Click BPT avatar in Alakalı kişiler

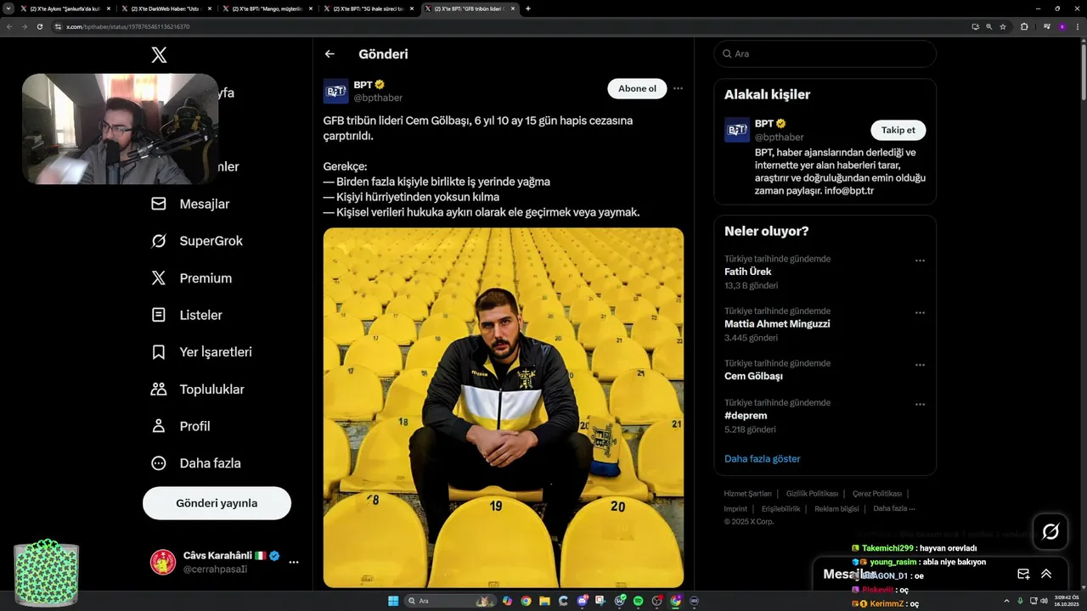736,130
